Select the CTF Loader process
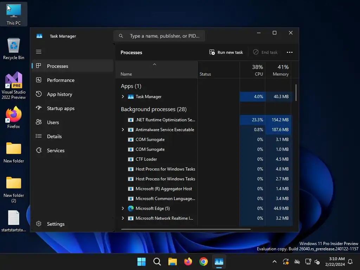360x270 pixels. pos(204,159)
